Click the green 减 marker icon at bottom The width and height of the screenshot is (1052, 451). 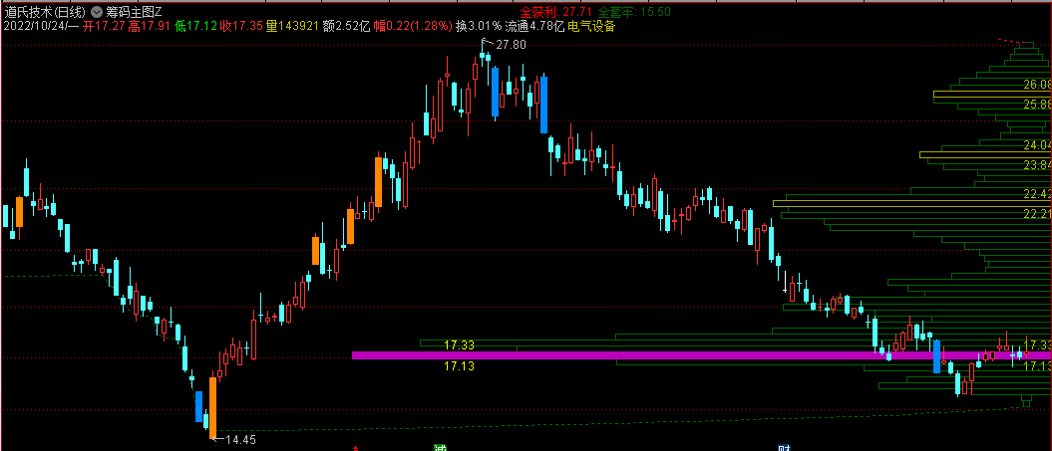pyautogui.click(x=439, y=447)
